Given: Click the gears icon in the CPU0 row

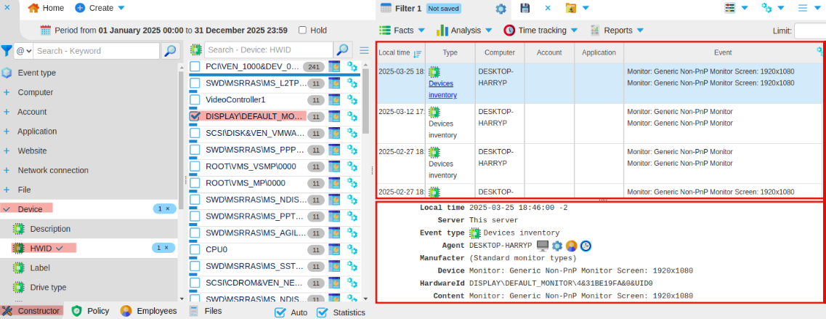Looking at the screenshot, I should (352, 249).
